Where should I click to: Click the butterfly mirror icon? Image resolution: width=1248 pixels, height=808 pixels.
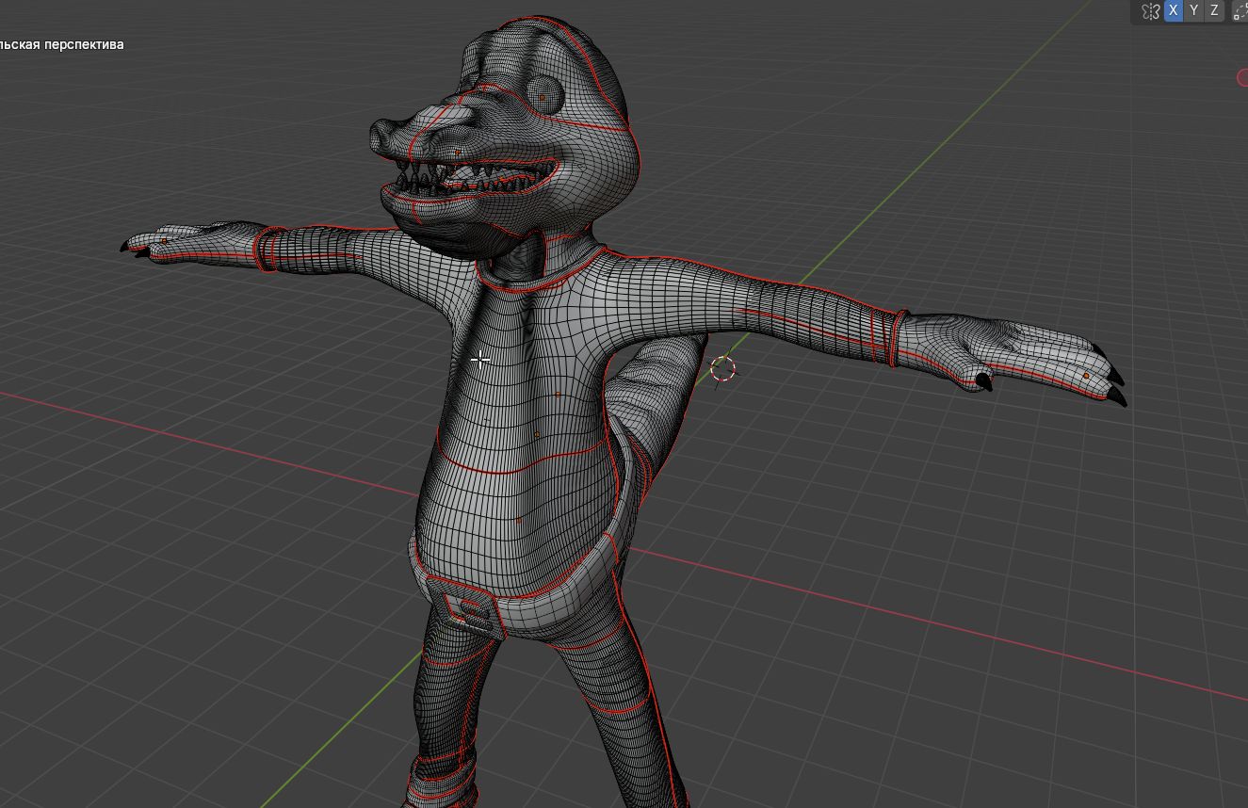[1150, 11]
